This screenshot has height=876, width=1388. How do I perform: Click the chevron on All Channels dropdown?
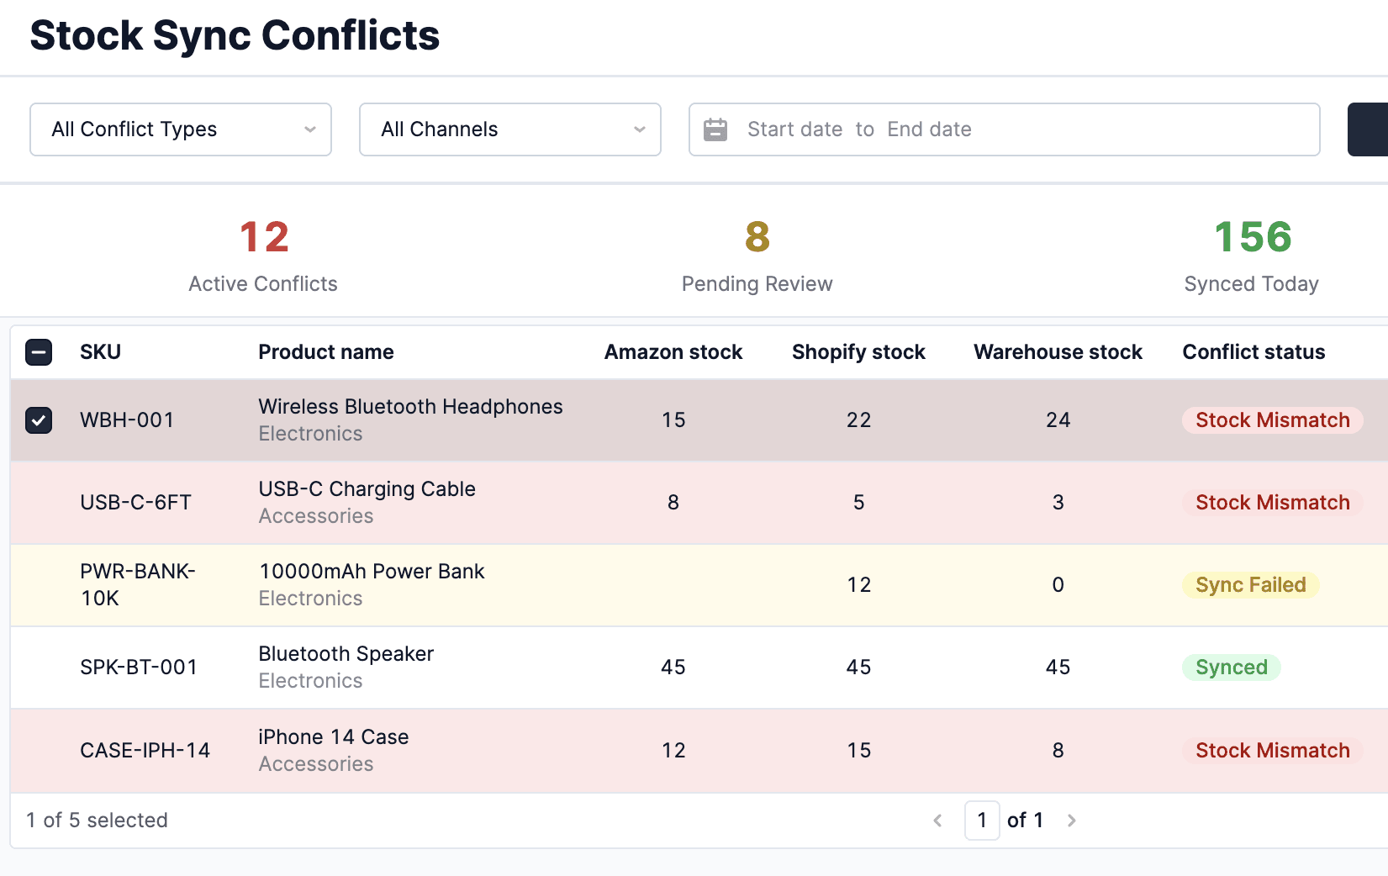tap(638, 129)
